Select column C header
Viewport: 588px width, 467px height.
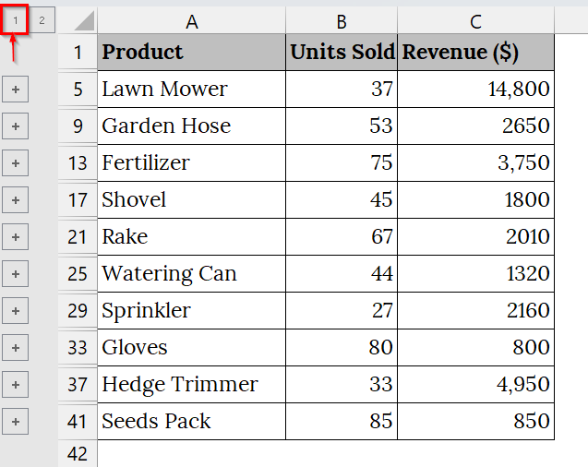pos(475,20)
